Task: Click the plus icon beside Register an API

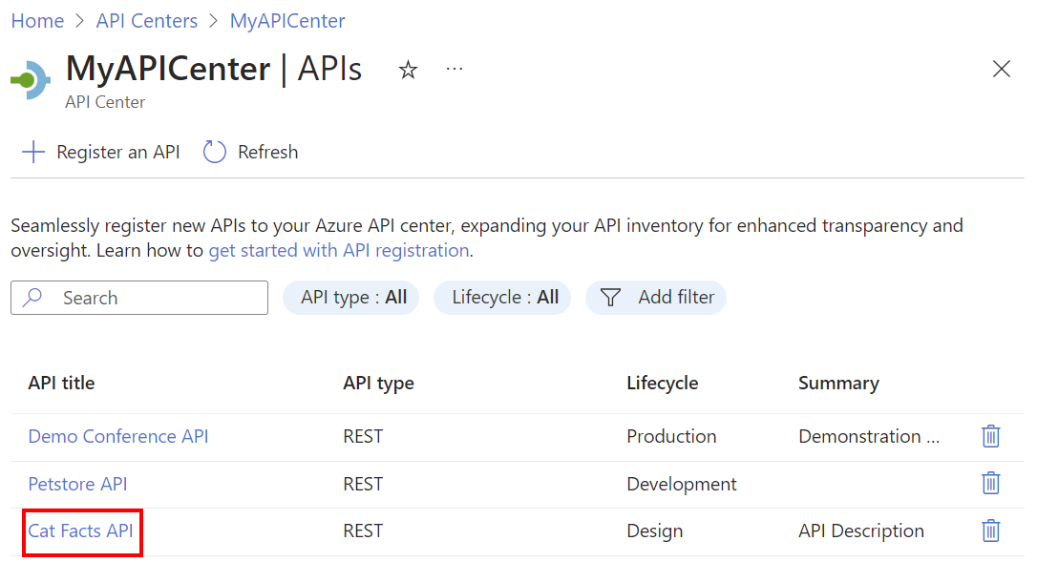Action: 33,151
